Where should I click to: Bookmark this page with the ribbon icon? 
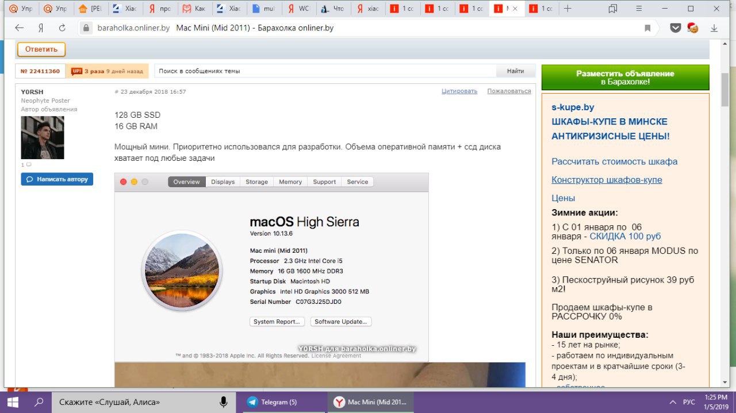(x=647, y=28)
